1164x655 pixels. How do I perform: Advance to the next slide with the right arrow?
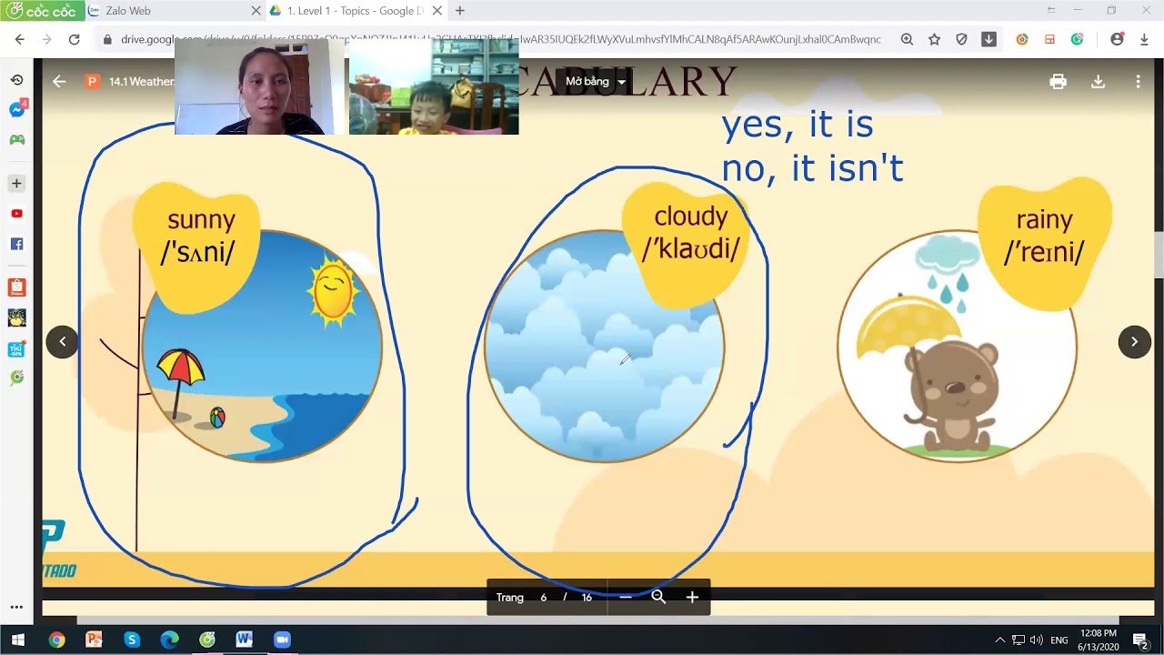[x=1134, y=342]
